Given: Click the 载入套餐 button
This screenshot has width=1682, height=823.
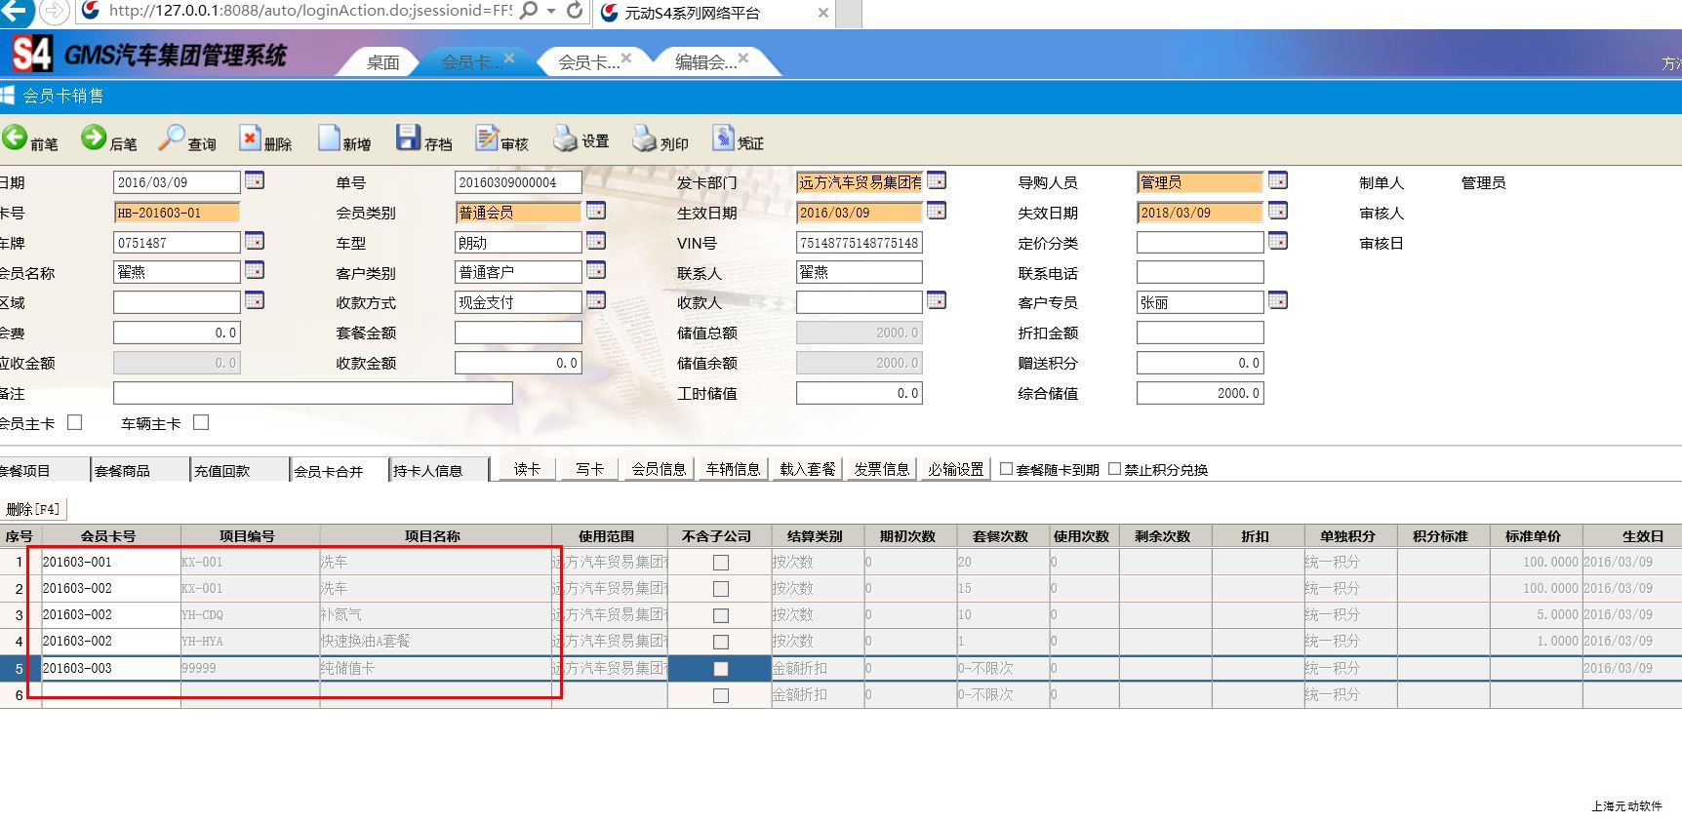Looking at the screenshot, I should [808, 469].
